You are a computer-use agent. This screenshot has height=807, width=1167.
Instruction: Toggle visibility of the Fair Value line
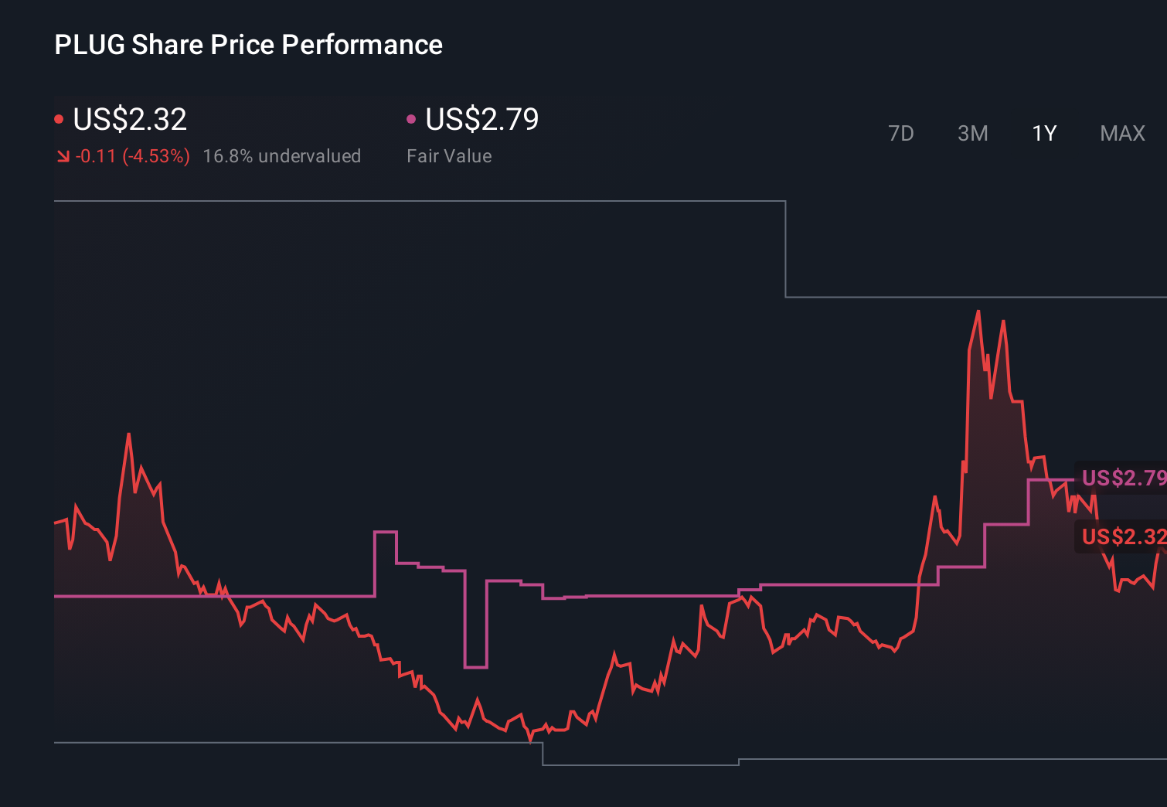pyautogui.click(x=481, y=120)
